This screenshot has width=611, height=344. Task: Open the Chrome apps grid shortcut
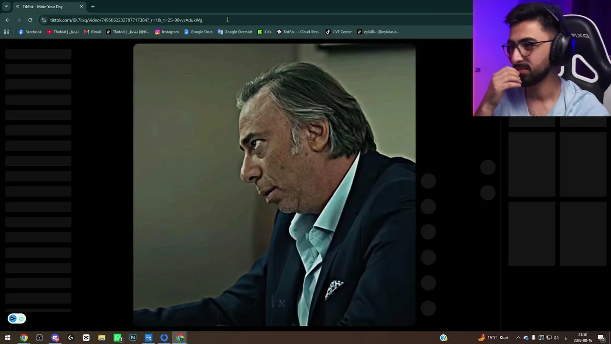[x=6, y=32]
